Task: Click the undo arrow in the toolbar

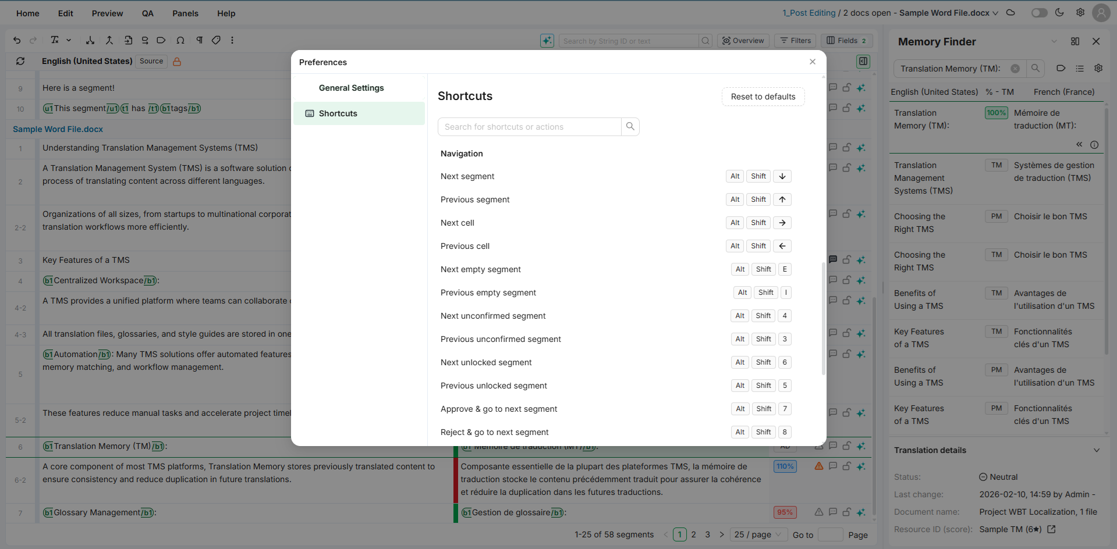Action: [17, 40]
